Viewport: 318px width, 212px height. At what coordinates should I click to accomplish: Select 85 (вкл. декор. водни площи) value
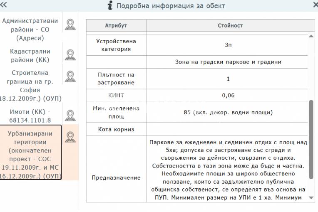228,112
